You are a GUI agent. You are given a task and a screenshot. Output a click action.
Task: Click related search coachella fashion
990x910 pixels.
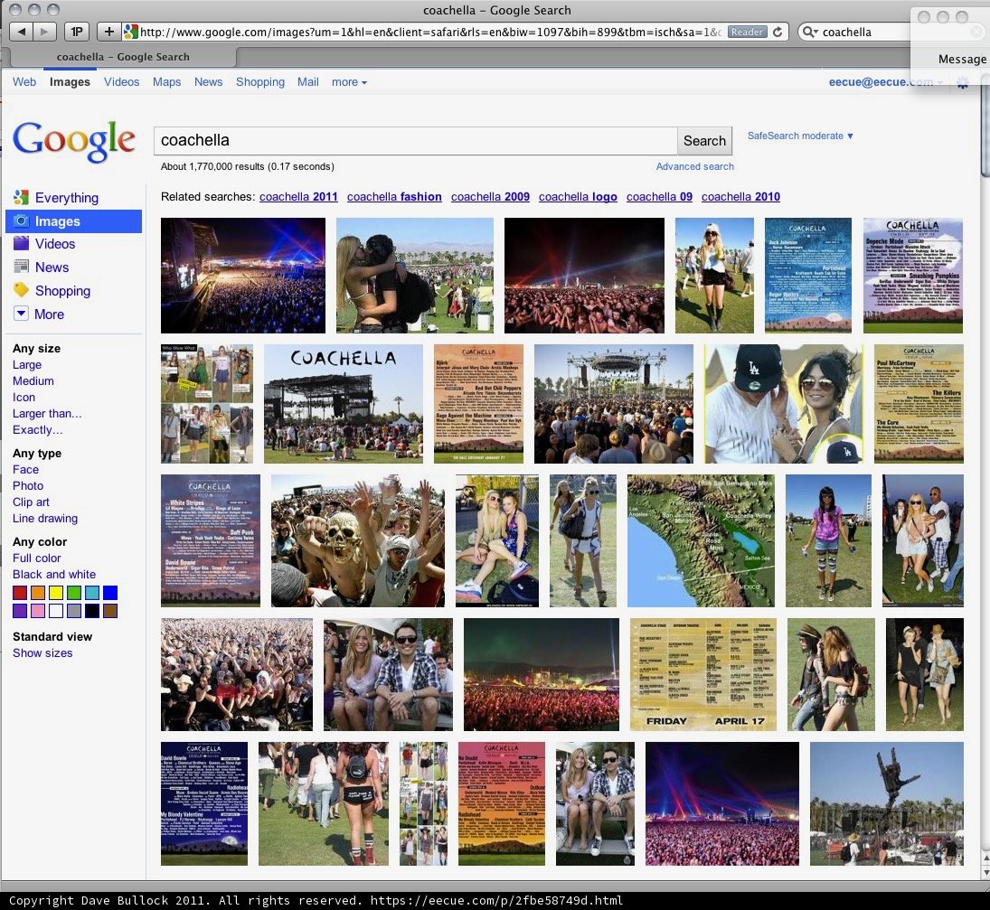pyautogui.click(x=394, y=196)
